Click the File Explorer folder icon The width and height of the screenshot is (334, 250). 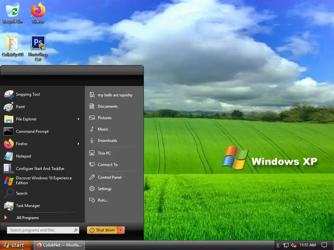tap(9, 119)
